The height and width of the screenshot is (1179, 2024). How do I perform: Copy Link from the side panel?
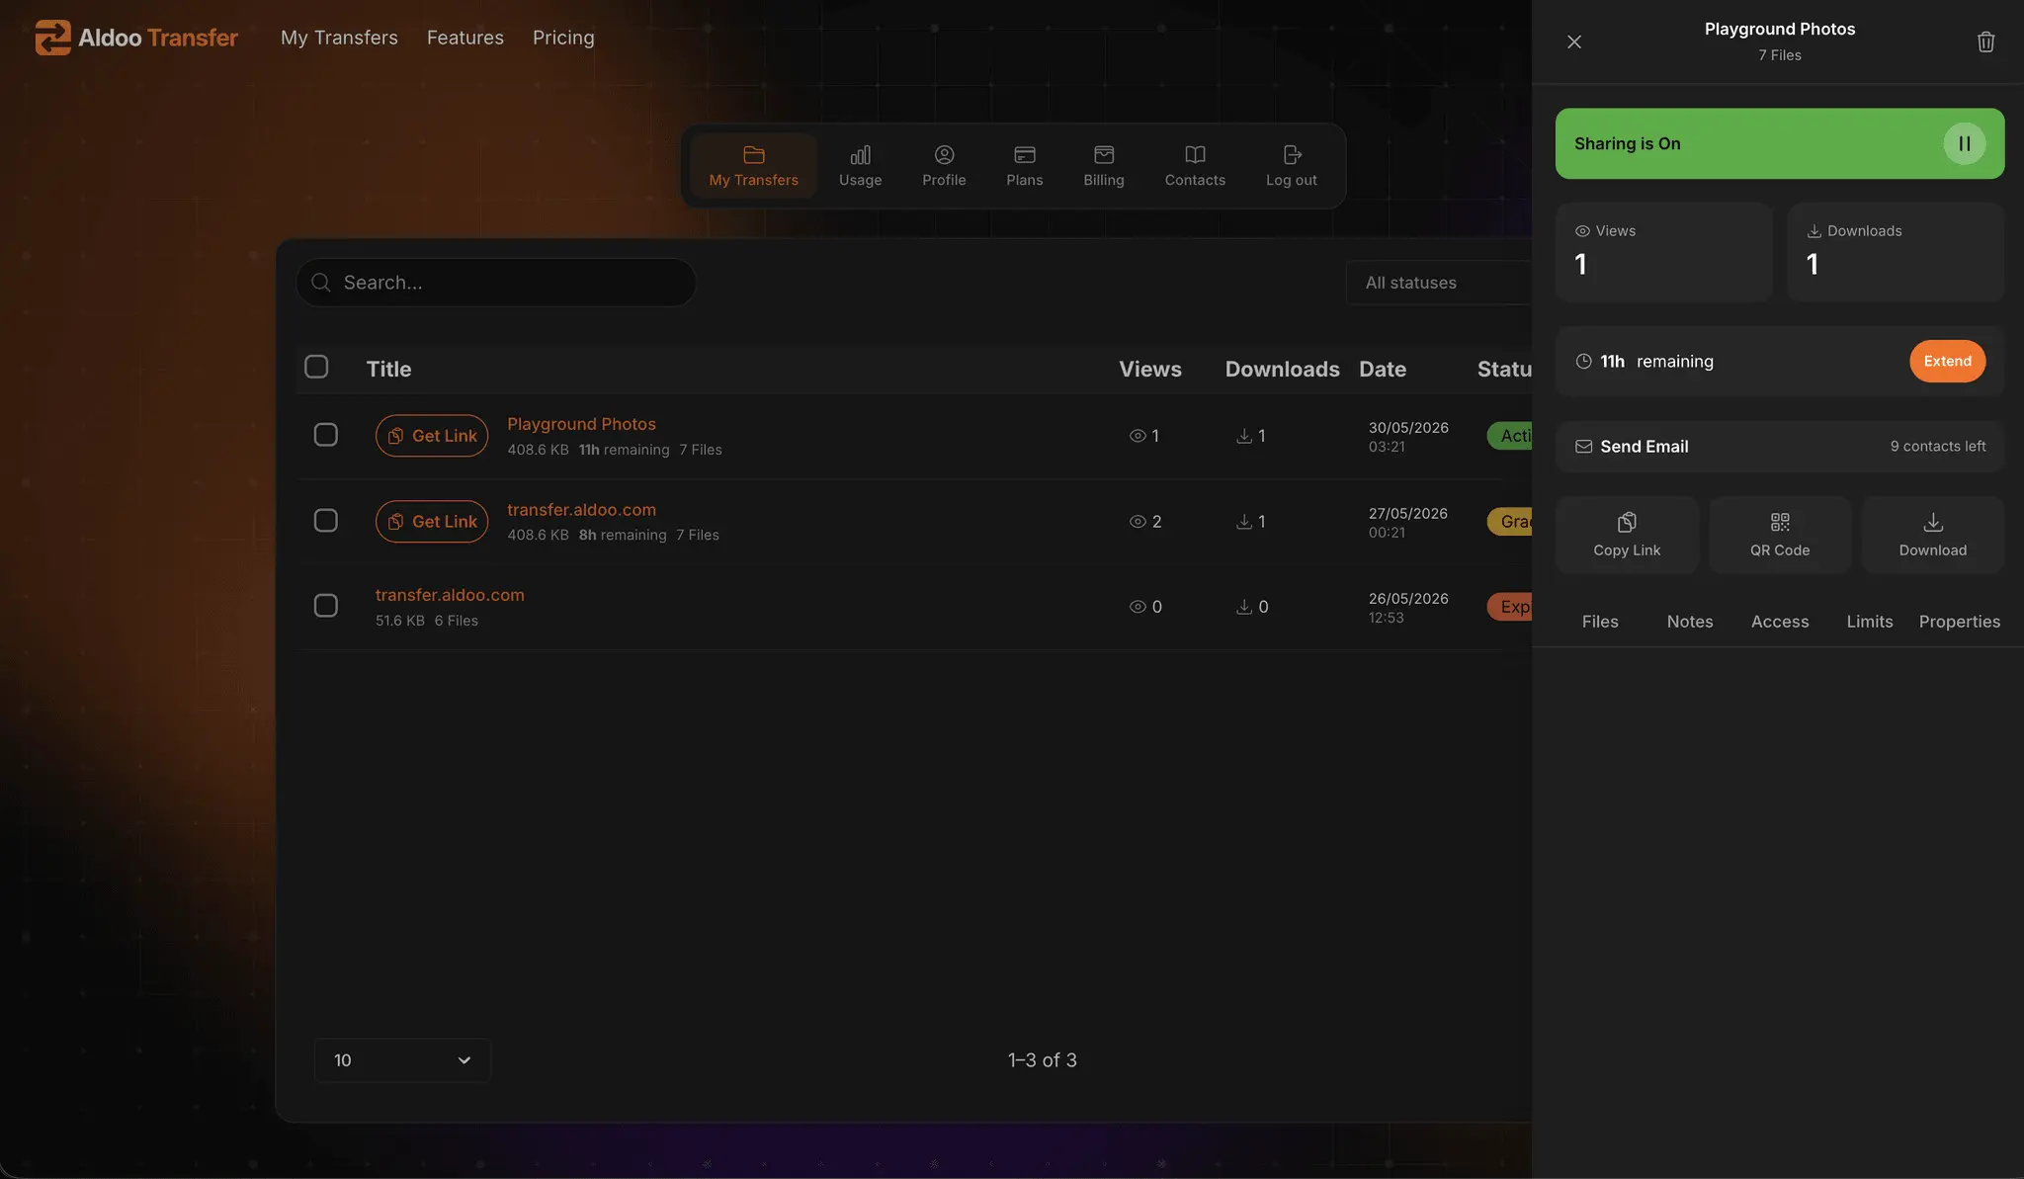pos(1627,535)
